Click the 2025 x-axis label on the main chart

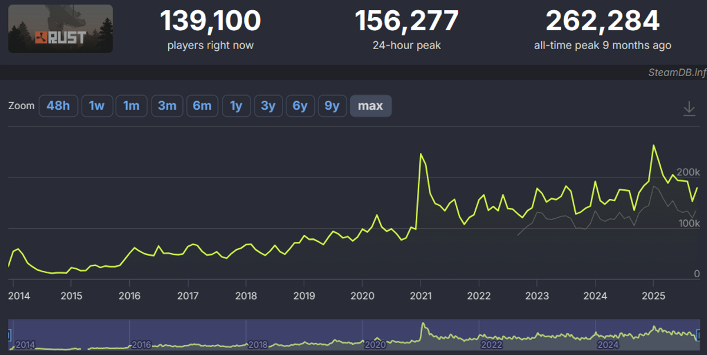click(653, 296)
